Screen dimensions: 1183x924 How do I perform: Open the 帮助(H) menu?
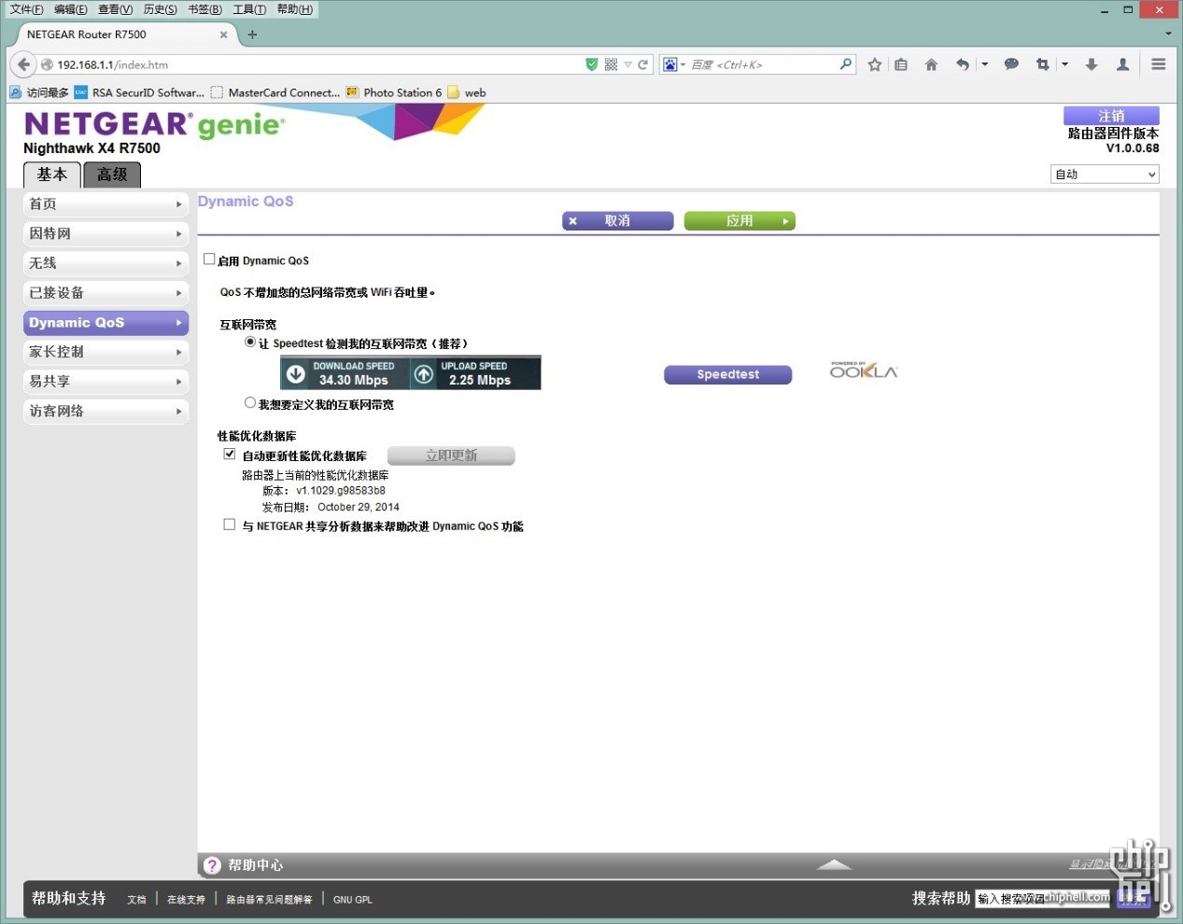coord(295,9)
